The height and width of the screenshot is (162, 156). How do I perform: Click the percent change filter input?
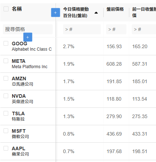click(x=82, y=29)
